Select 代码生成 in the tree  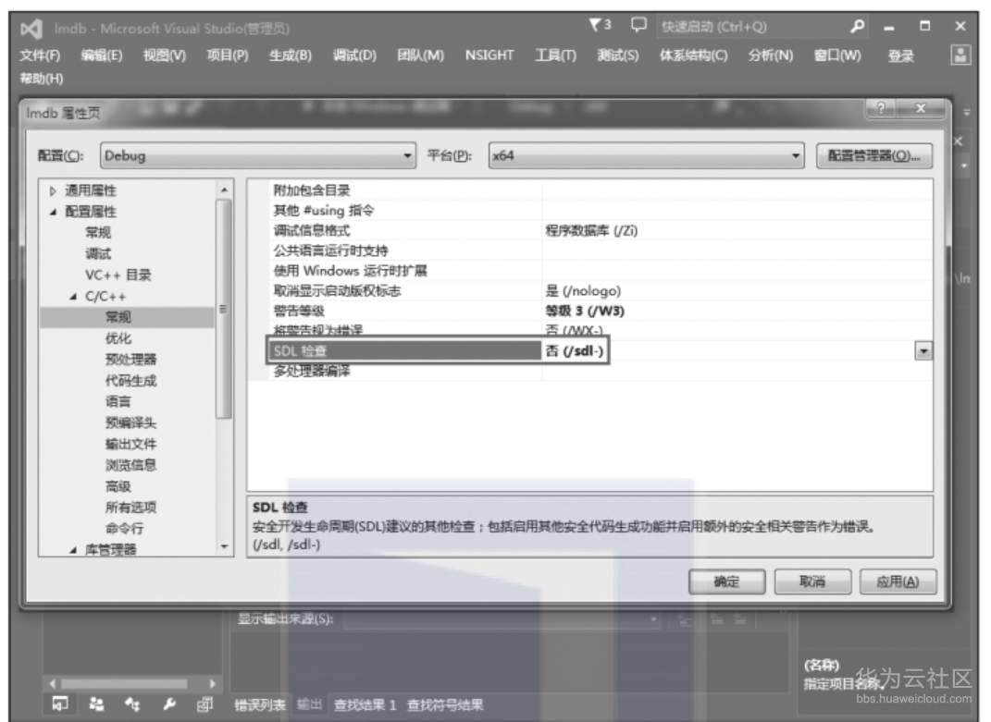tap(130, 381)
